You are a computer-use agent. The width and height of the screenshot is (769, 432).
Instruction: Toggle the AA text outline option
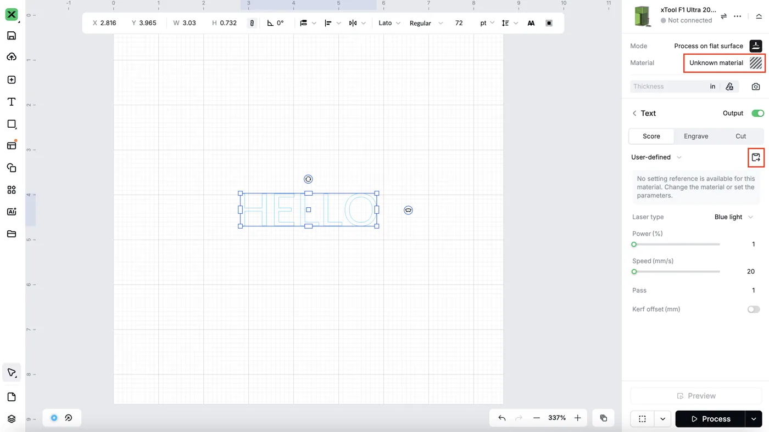[531, 23]
